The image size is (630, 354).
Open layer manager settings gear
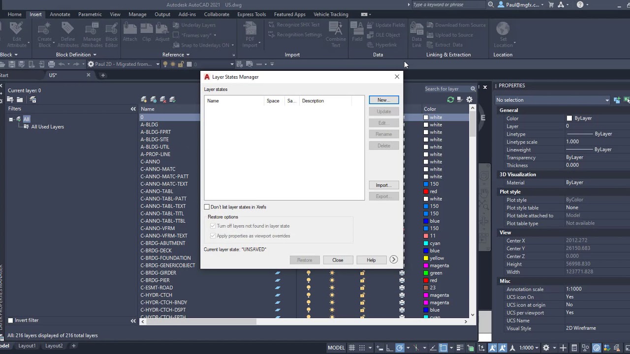tap(470, 100)
